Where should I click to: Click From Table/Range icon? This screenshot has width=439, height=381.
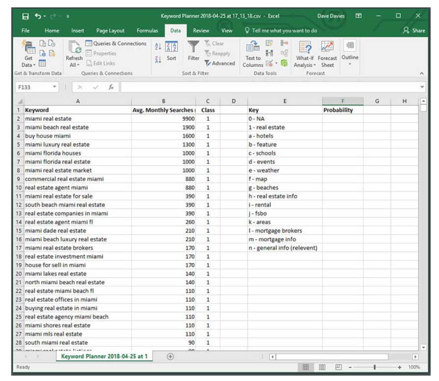point(42,63)
